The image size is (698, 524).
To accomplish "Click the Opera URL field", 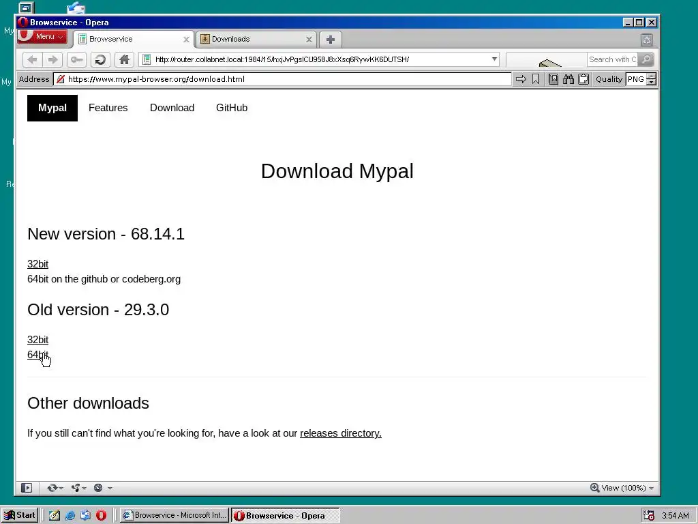I will (319, 59).
